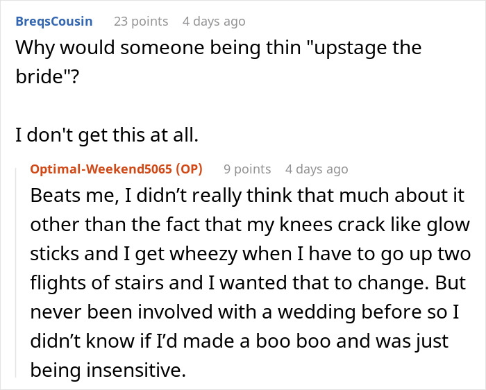Click the "23 points" score

(141, 22)
